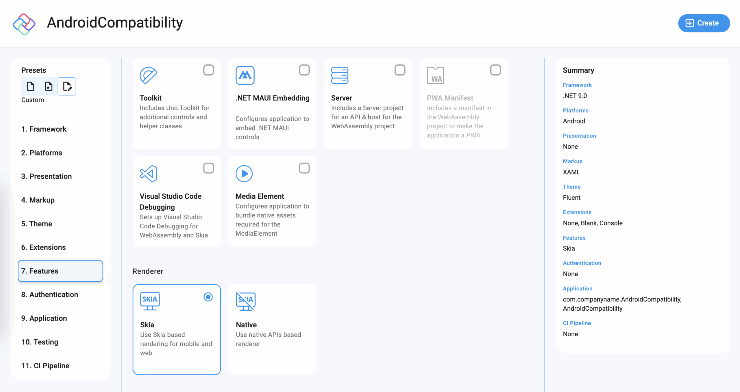Viewport: 740px width, 392px height.
Task: Select the Custom preset edit icon
Action: click(67, 86)
